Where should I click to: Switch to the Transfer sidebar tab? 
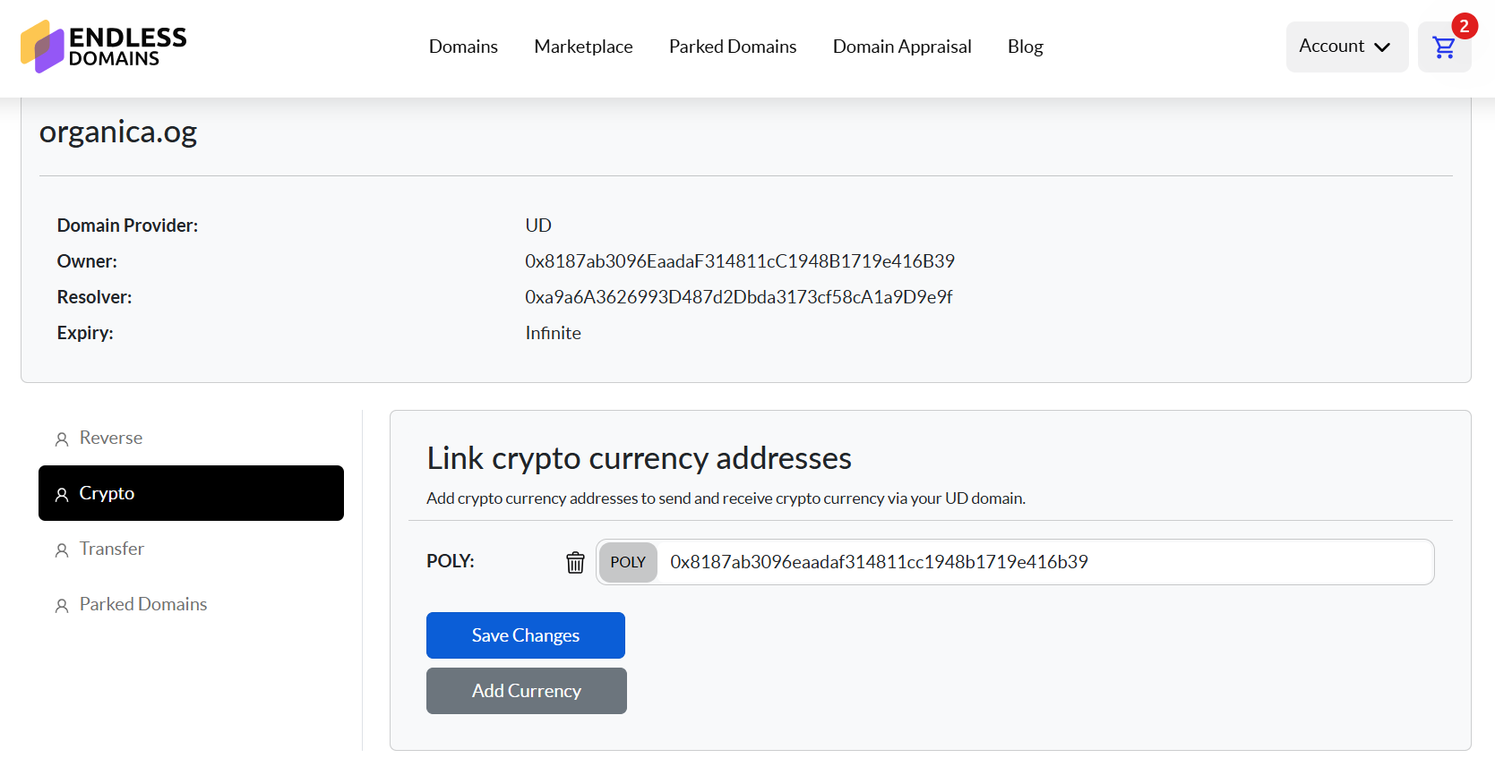click(112, 549)
